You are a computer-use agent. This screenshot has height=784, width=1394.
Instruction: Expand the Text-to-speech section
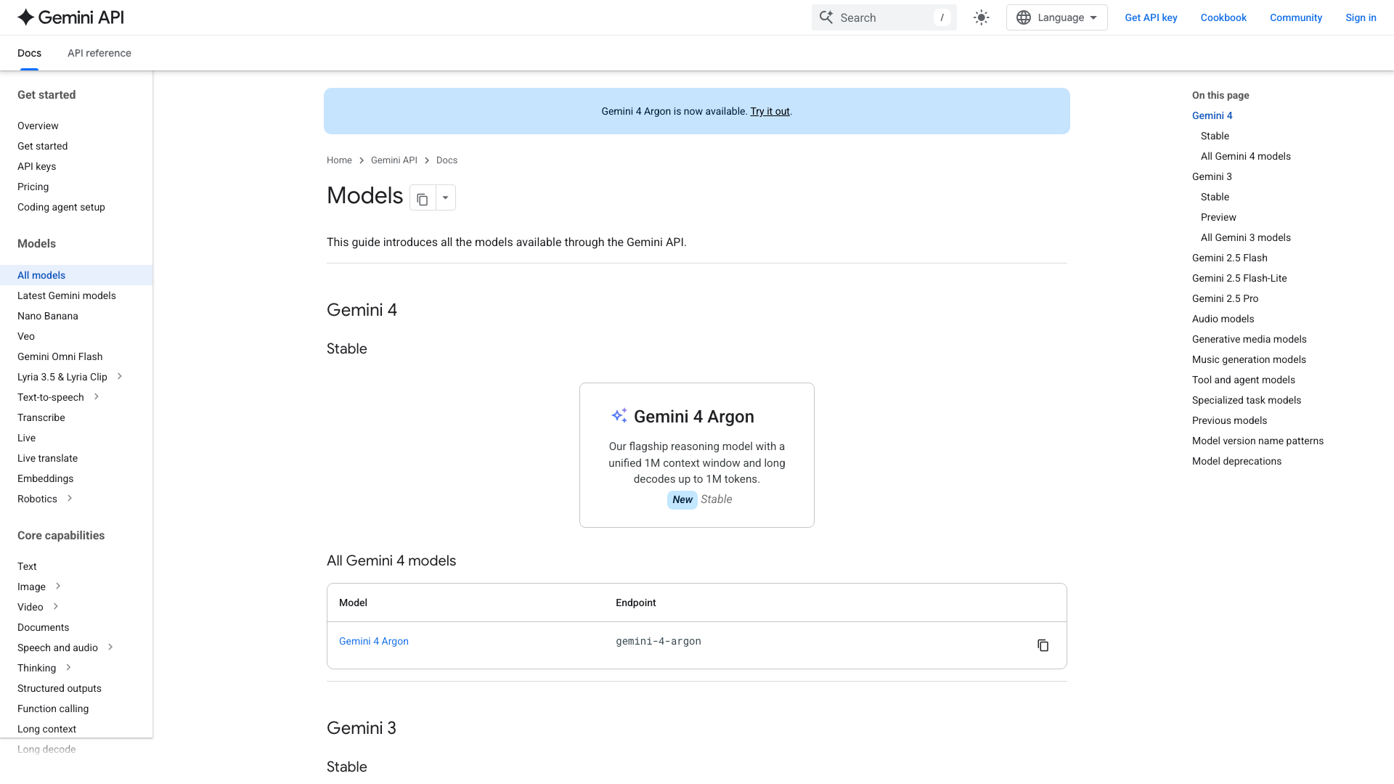tap(97, 397)
